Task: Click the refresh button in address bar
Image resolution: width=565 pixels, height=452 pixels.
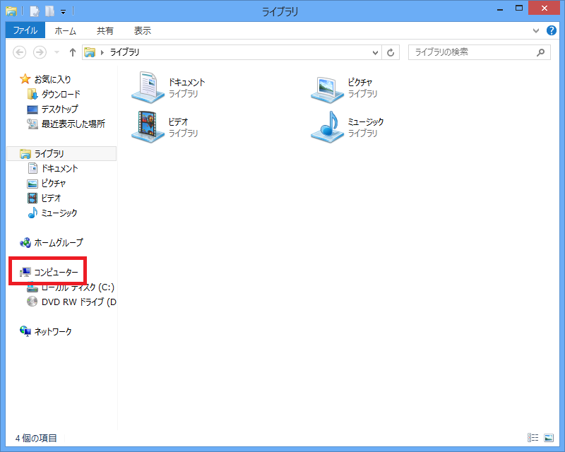Action: [391, 52]
